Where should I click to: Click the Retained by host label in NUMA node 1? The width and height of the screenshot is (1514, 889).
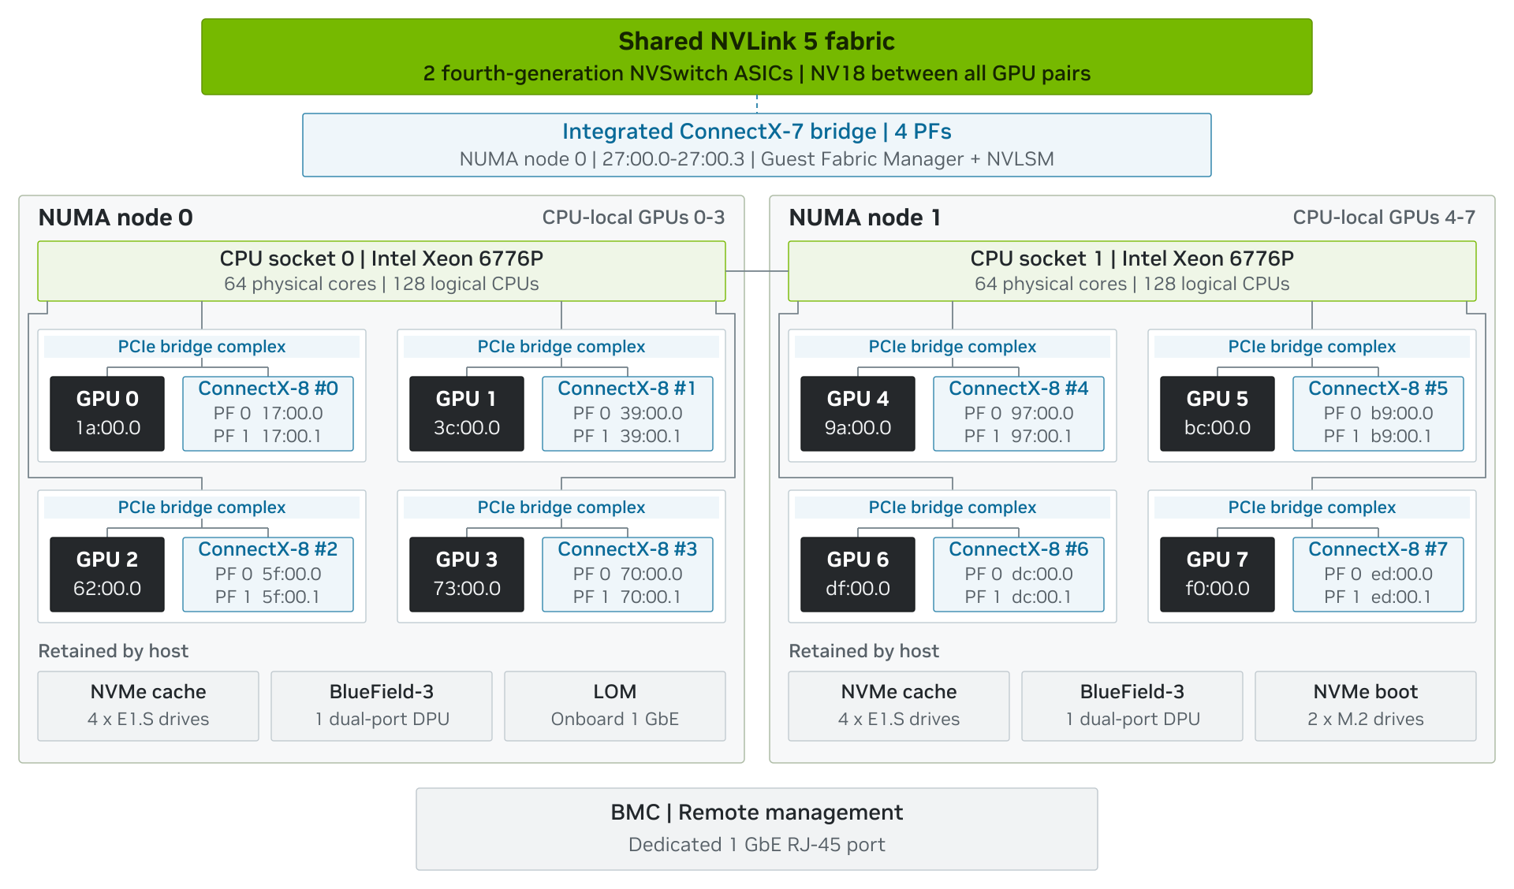[864, 651]
